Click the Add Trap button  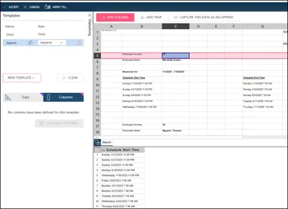(x=151, y=17)
